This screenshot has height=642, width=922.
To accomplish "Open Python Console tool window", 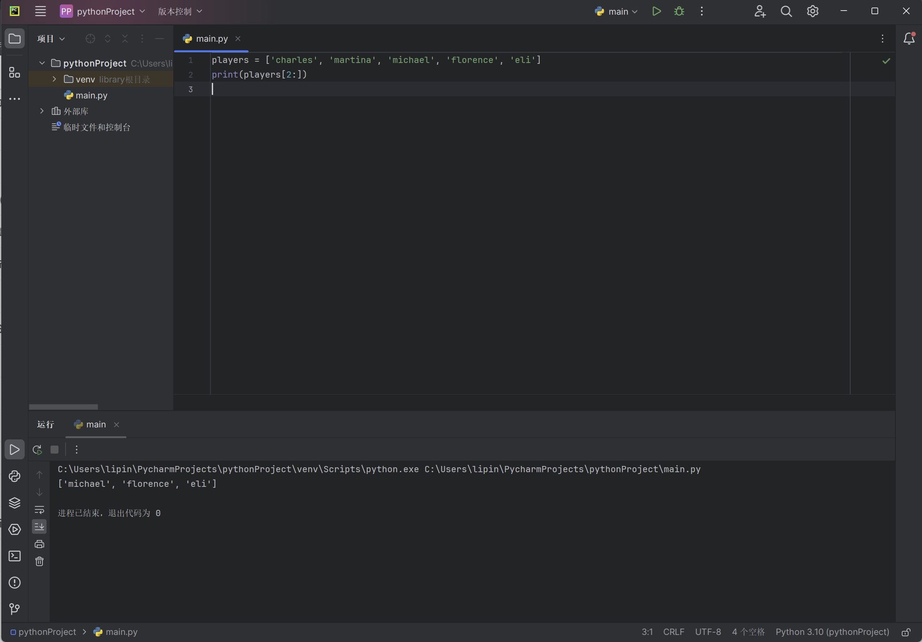I will (15, 476).
